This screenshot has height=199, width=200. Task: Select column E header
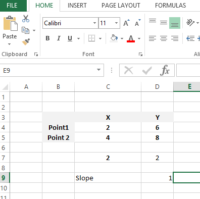[x=187, y=87]
